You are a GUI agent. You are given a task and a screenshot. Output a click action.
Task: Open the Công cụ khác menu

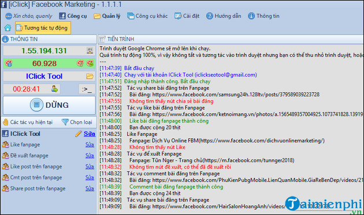point(147,16)
